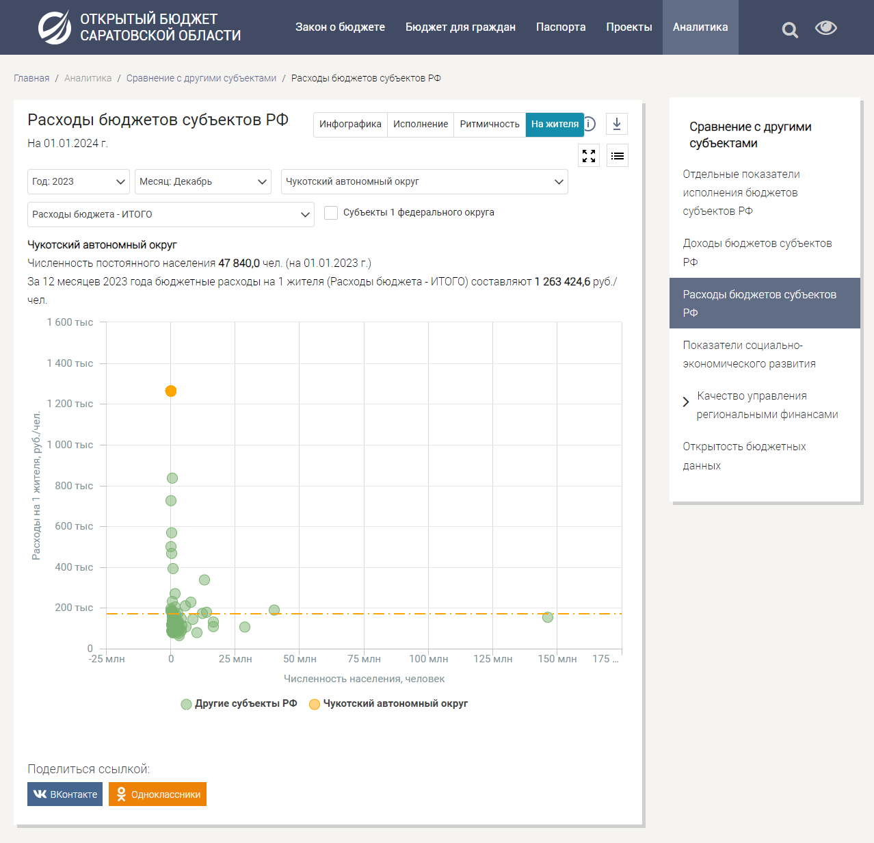The image size is (874, 843).
Task: Click the 47 840,0 population value
Action: pos(239,263)
